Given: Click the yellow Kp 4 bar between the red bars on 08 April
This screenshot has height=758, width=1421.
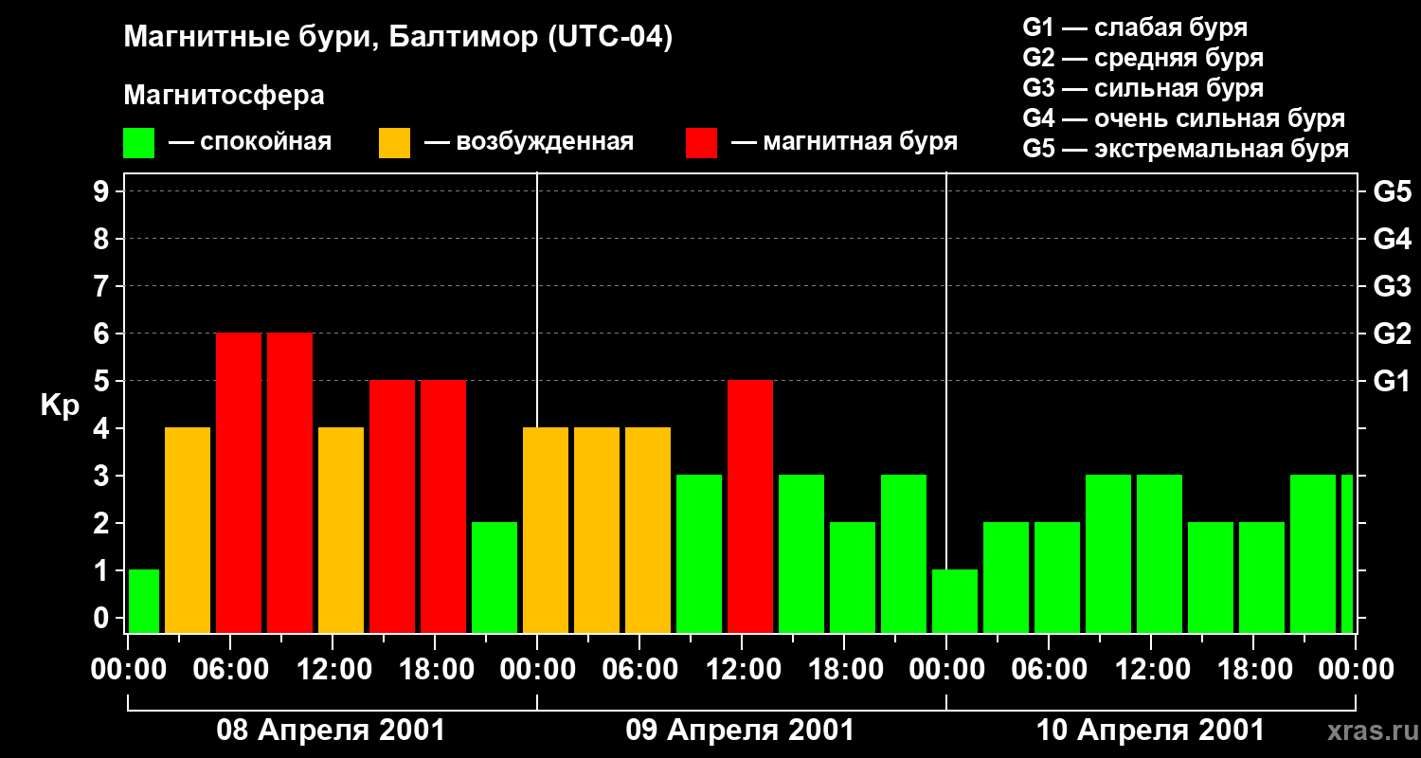Looking at the screenshot, I should (x=341, y=531).
